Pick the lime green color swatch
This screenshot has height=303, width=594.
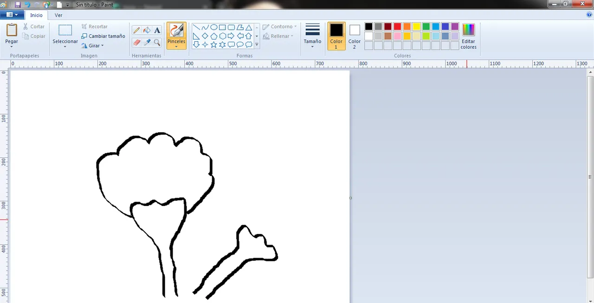(x=426, y=36)
